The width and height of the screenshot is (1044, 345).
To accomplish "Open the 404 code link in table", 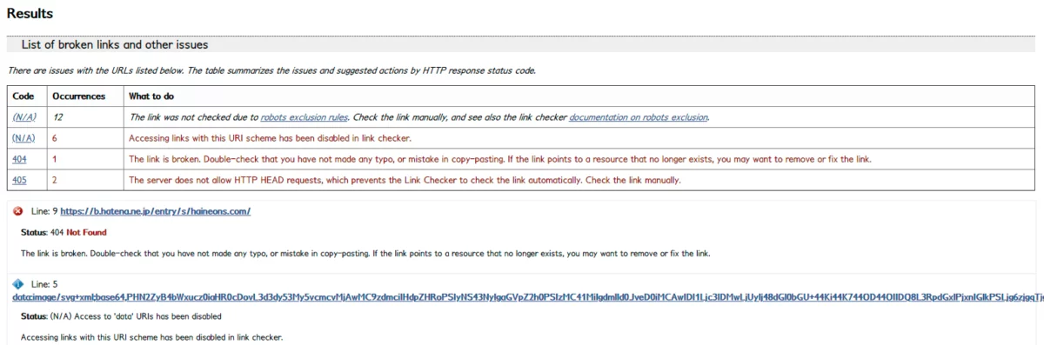I will coord(19,159).
